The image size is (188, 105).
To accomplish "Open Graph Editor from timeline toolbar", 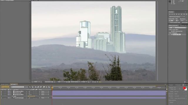I will [x=49, y=87].
